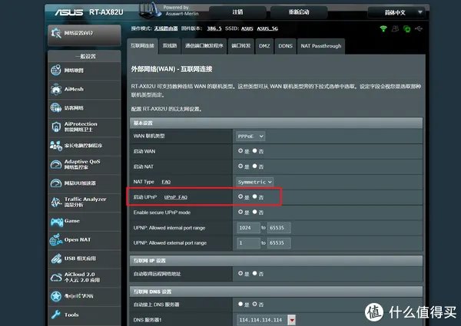This screenshot has height=326, width=461.
Task: Open the 家长电脑控制程序 parental control icon
Action: click(56, 146)
